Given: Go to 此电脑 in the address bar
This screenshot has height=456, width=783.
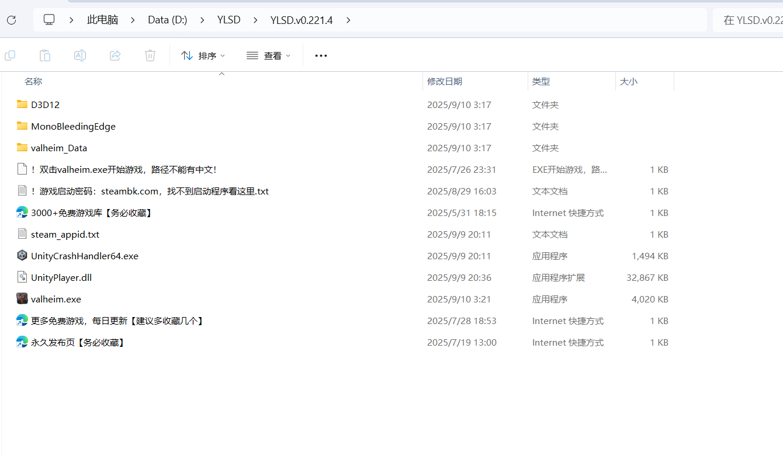Looking at the screenshot, I should point(103,20).
